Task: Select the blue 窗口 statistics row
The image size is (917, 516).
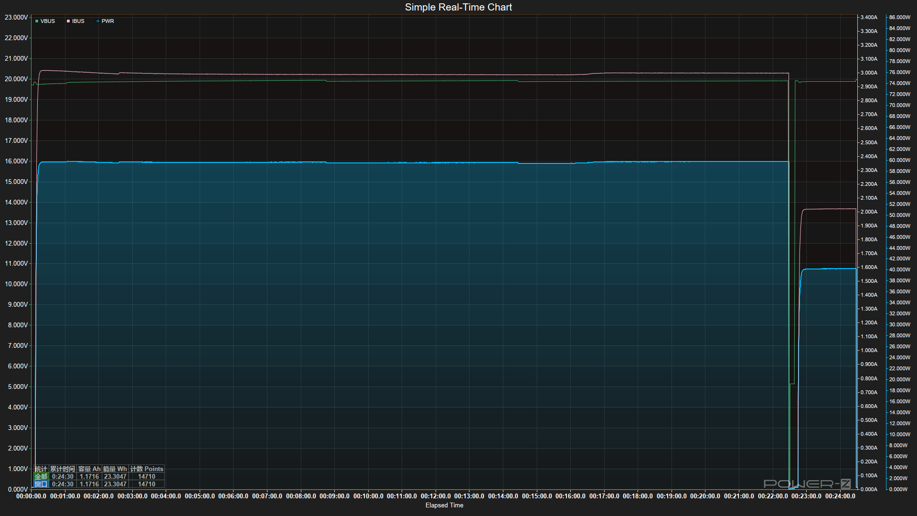Action: pyautogui.click(x=41, y=484)
